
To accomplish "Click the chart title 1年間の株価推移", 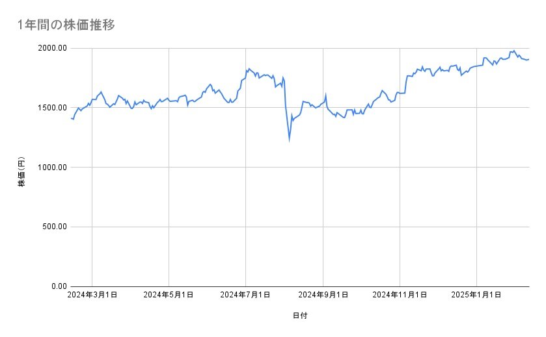I will click(x=68, y=25).
